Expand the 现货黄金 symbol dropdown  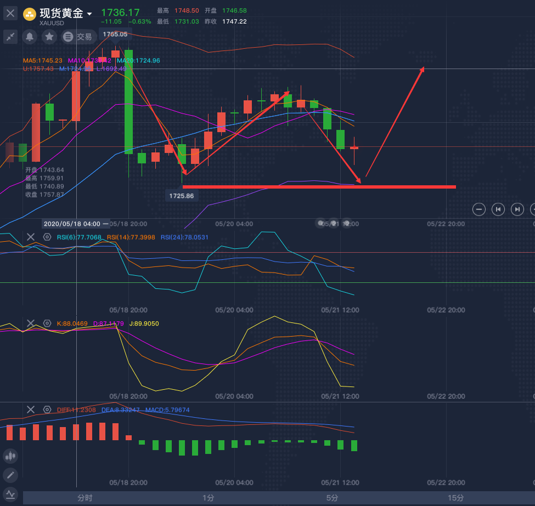(89, 14)
